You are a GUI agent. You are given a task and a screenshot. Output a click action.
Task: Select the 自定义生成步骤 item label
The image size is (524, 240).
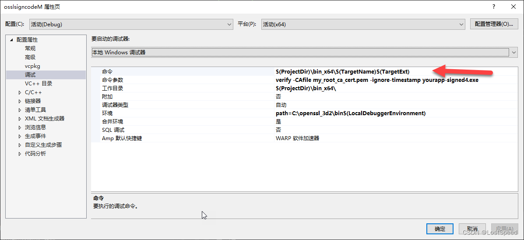pos(43,145)
